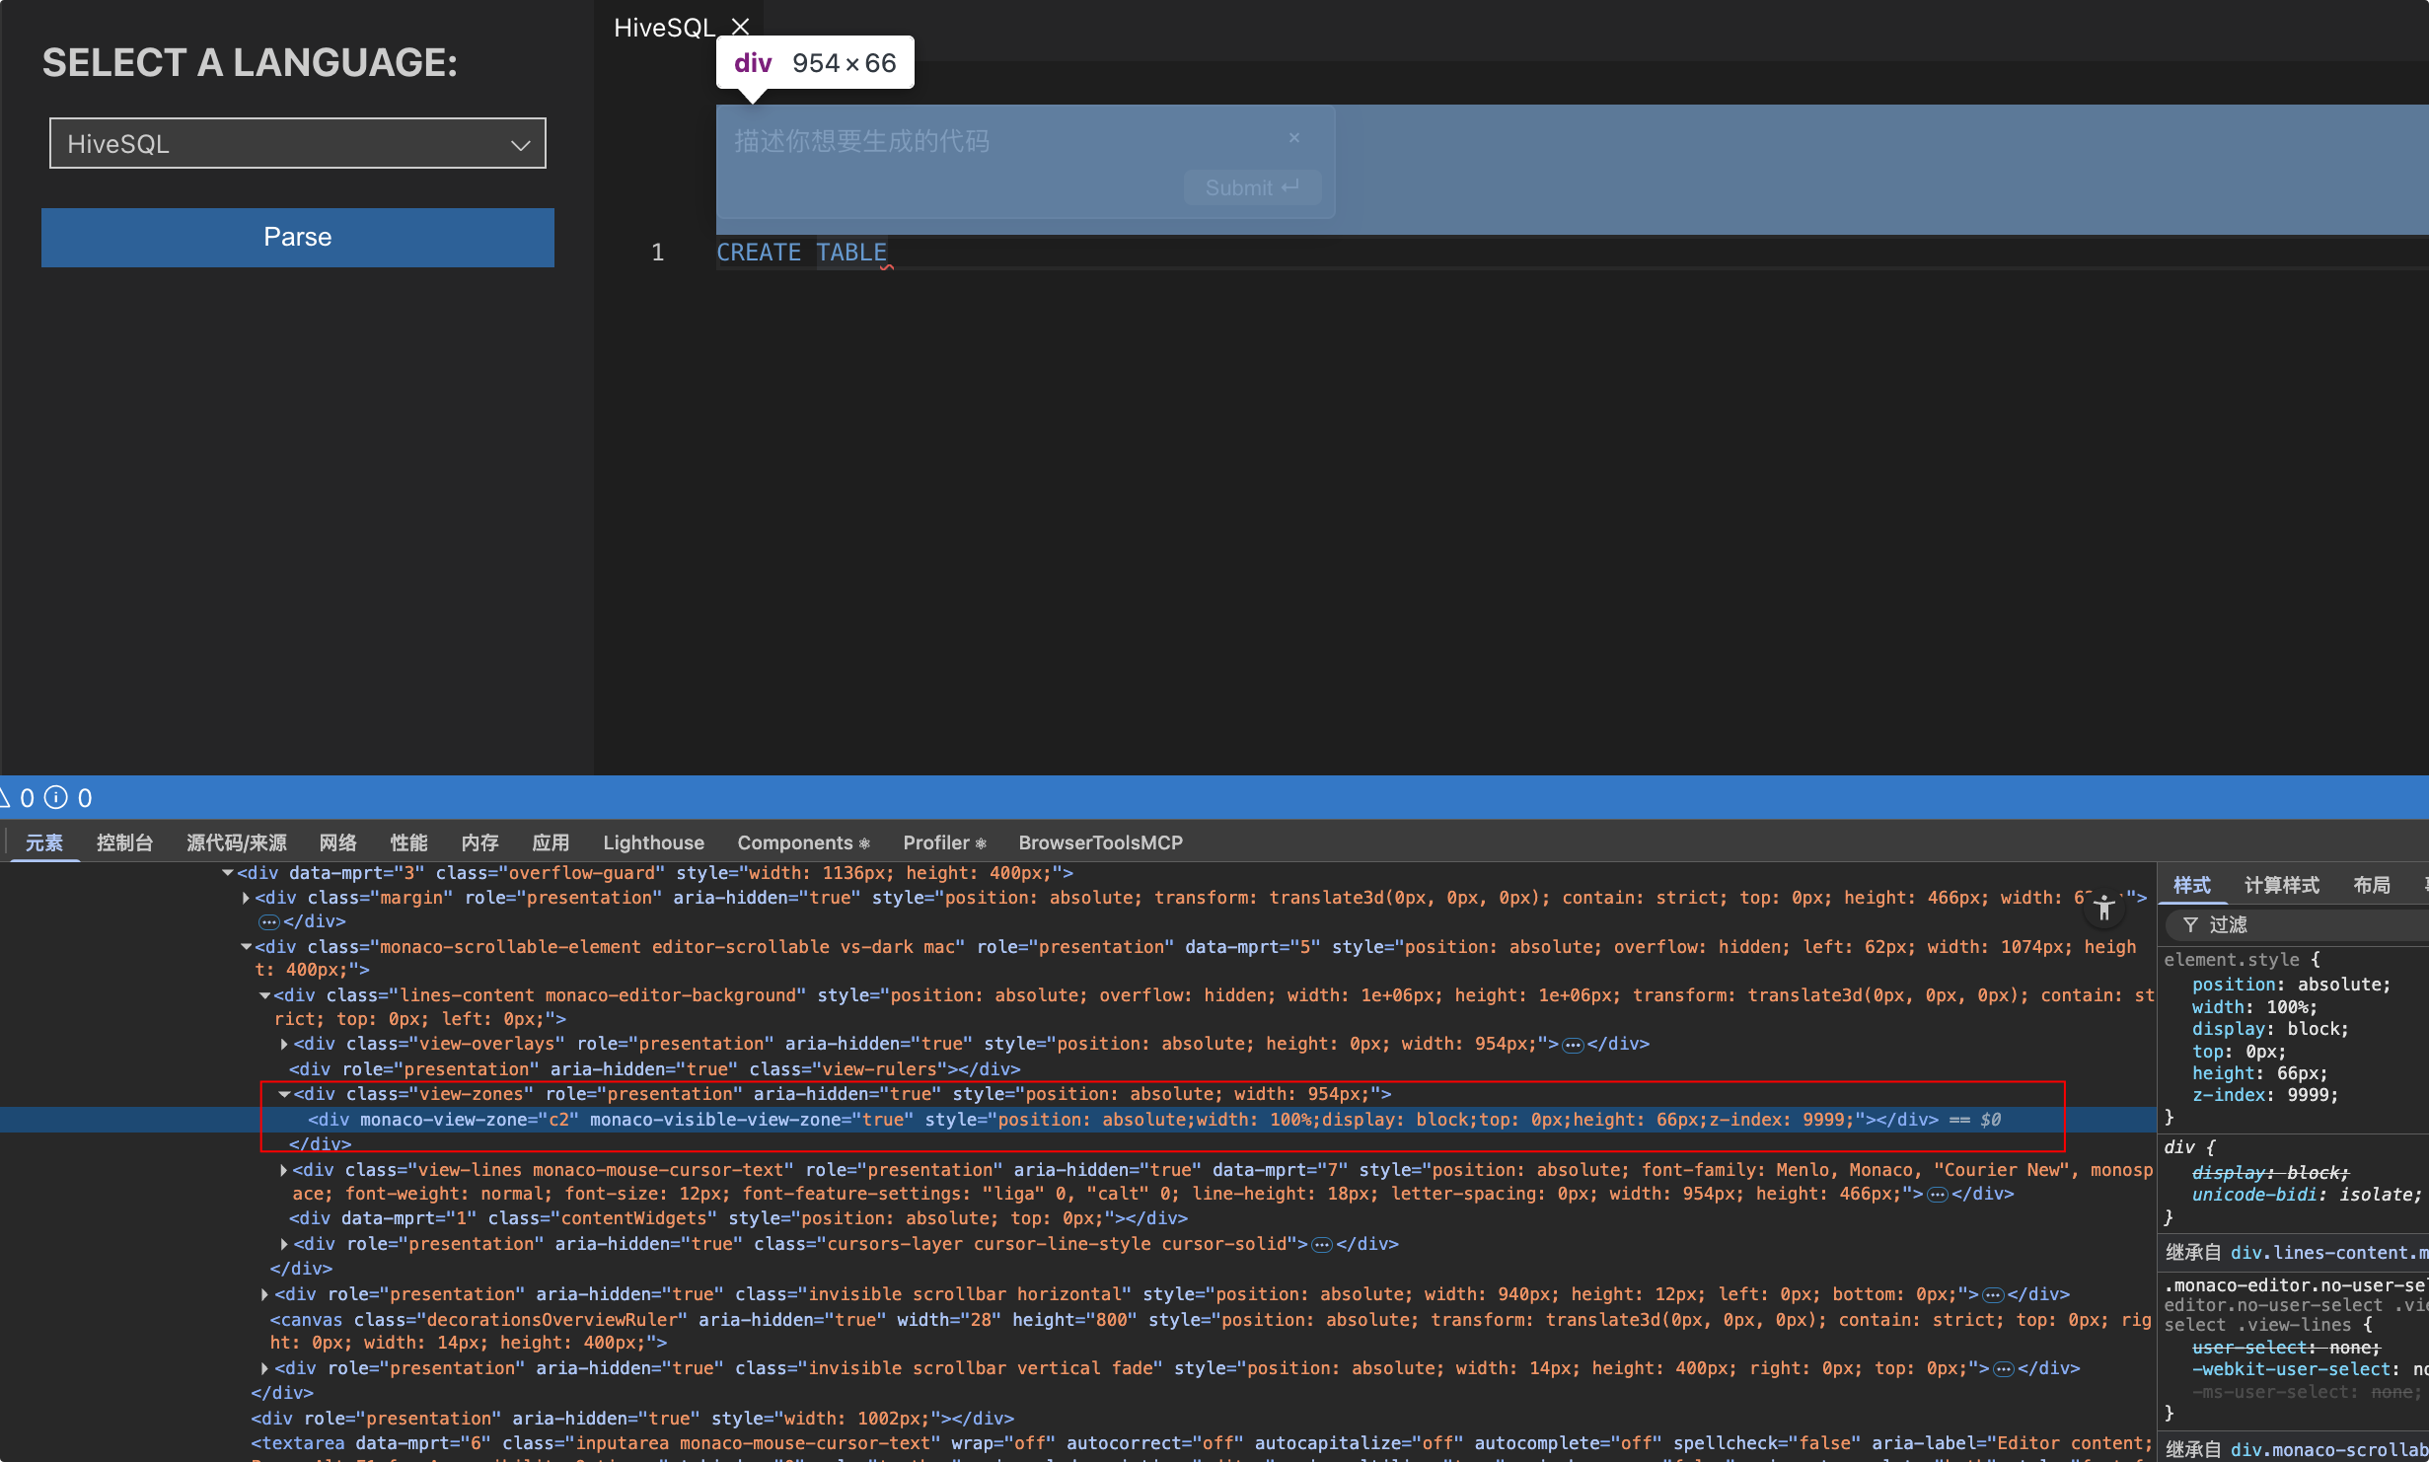Expand ellipsis of cursors-layer div
Viewport: 2429px width, 1462px height.
[1322, 1245]
